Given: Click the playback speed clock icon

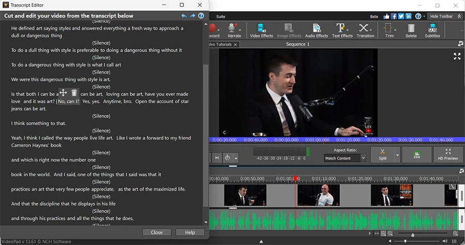Looking at the screenshot, I should click(x=227, y=158).
